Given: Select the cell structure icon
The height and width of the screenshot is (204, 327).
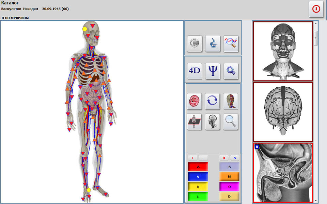Looking at the screenshot, I should pyautogui.click(x=194, y=101).
